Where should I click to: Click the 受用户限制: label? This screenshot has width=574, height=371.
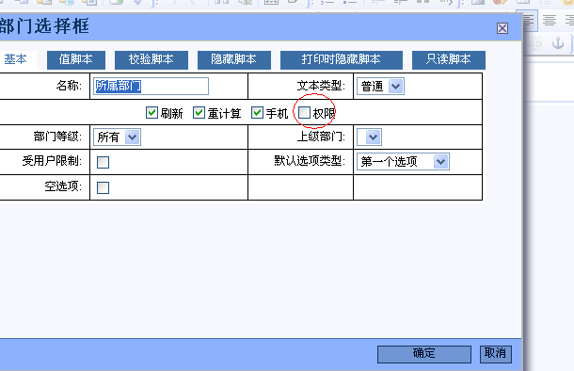[x=53, y=161]
